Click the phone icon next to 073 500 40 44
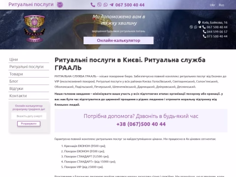Image resolution: width=236 pixels, height=177 pixels. coord(205,36)
